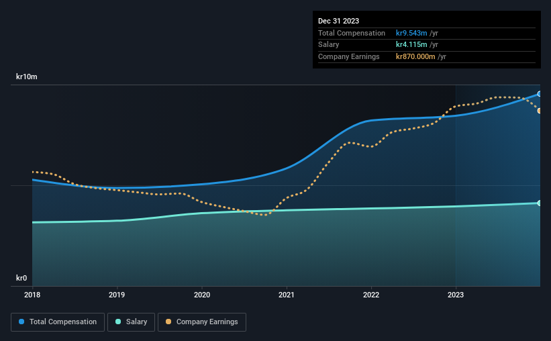
Task: Select the 2019 x-axis label
Action: click(117, 295)
